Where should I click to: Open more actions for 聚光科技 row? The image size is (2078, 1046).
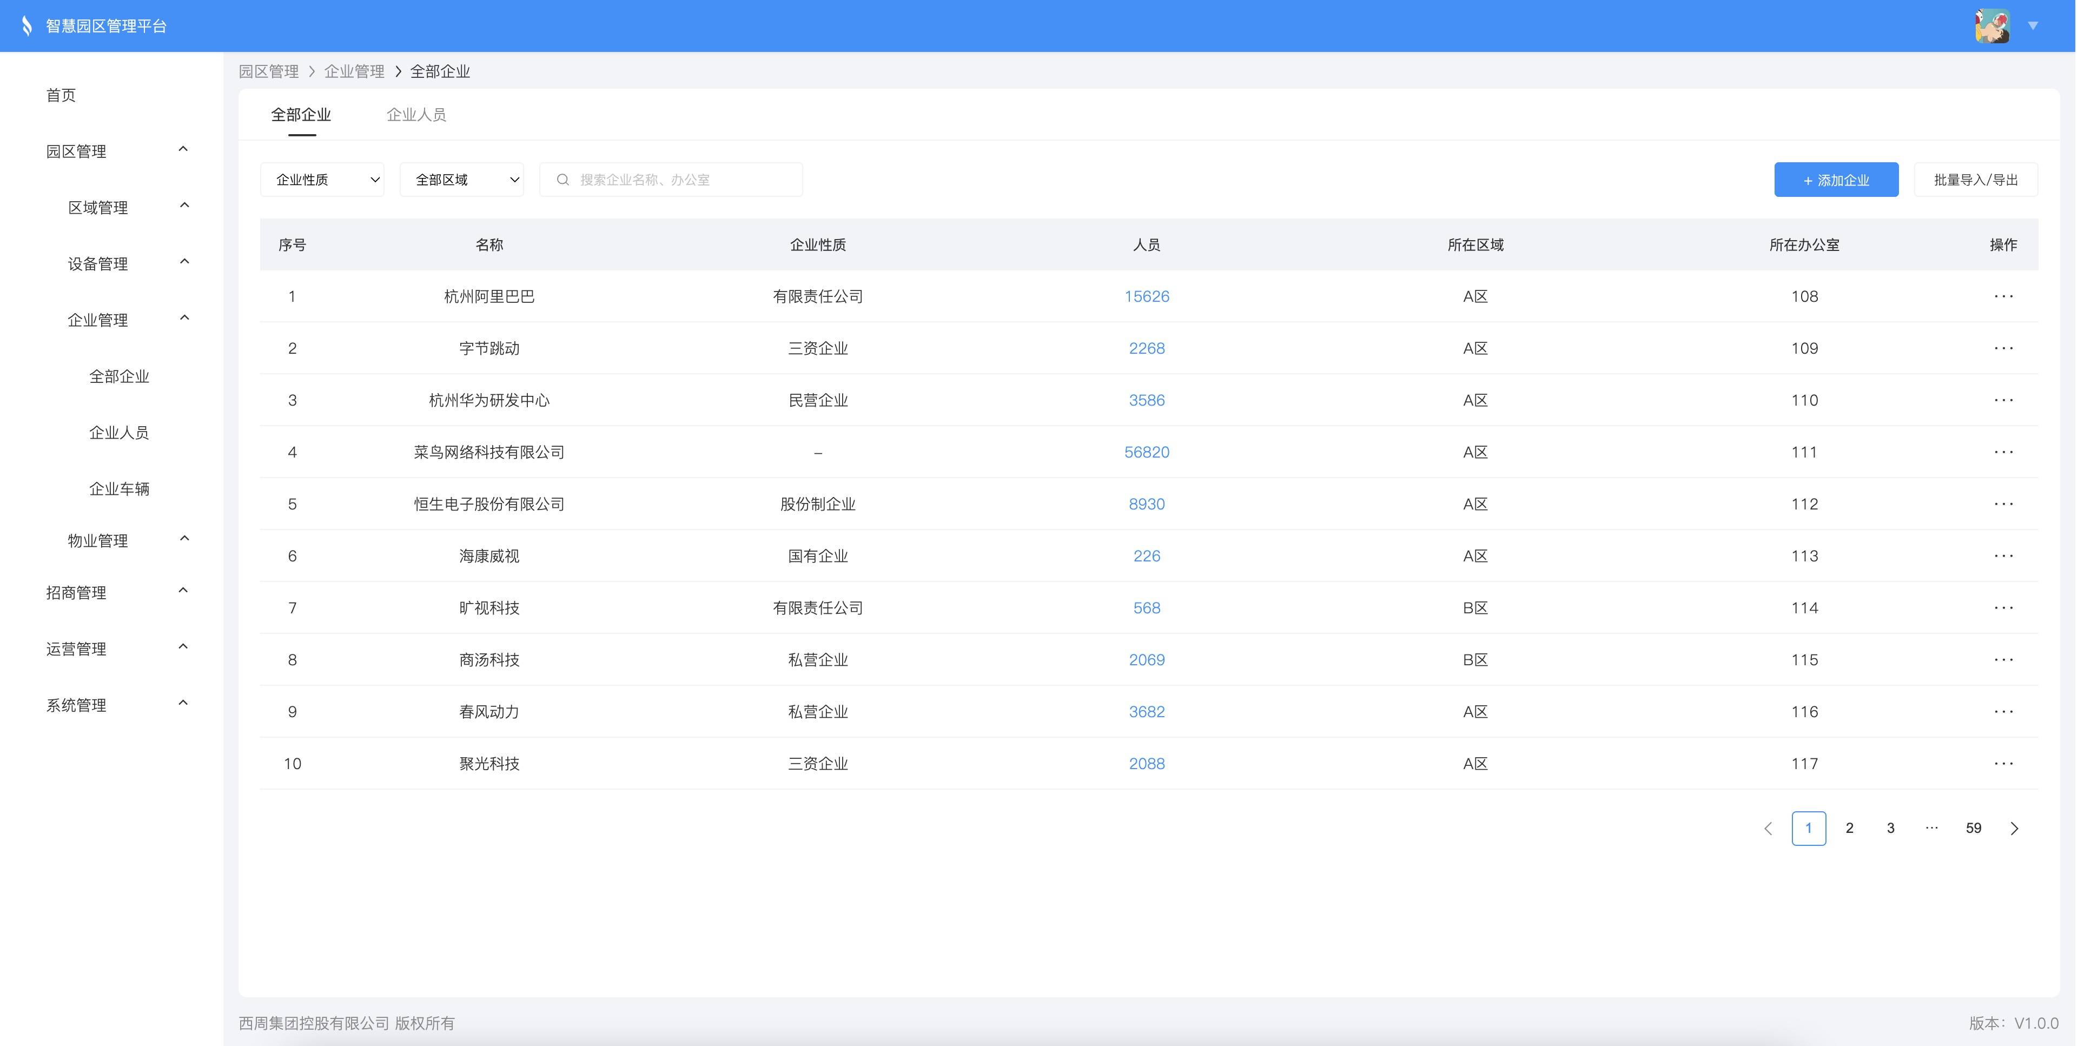point(2003,763)
